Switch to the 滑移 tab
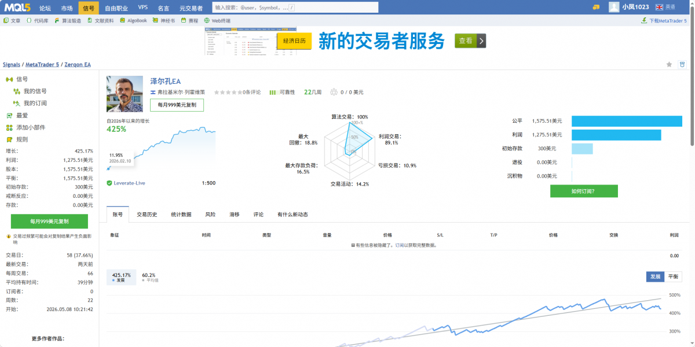 pyautogui.click(x=234, y=214)
